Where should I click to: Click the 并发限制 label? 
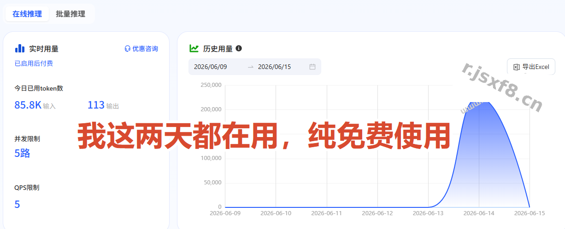pos(27,138)
